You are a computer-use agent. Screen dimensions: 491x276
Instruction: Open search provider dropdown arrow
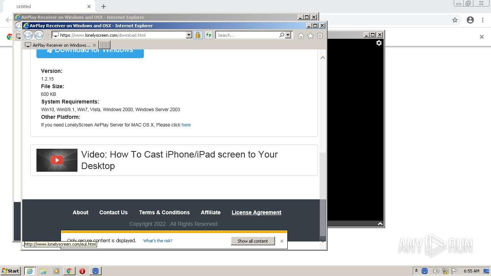pyautogui.click(x=288, y=35)
